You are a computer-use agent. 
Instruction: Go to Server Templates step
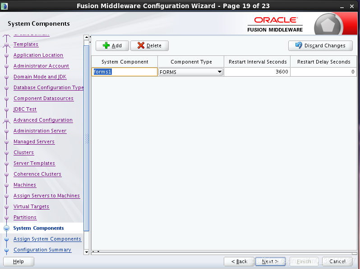pyautogui.click(x=34, y=163)
